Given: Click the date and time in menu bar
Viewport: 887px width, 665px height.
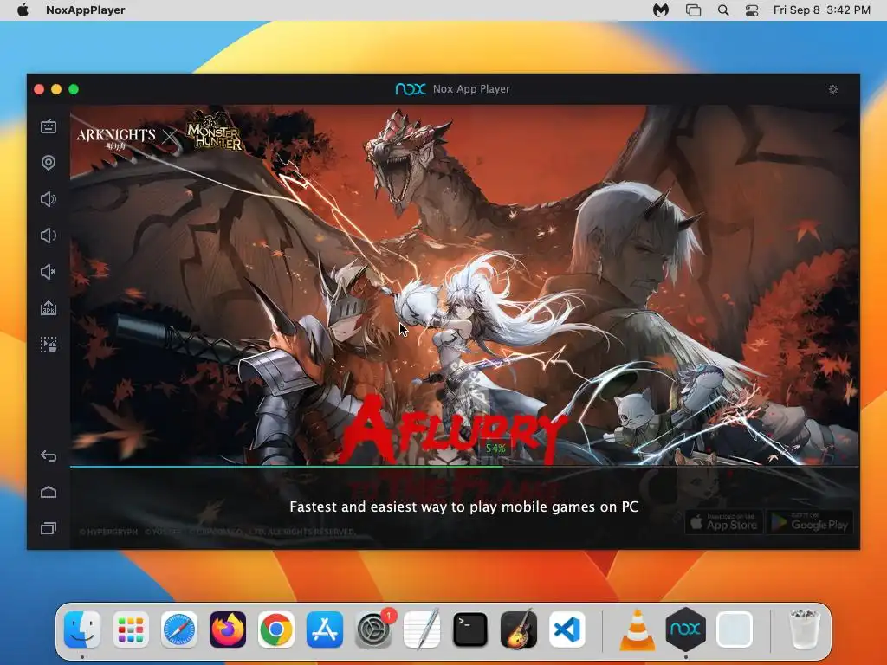Looking at the screenshot, I should pyautogui.click(x=821, y=10).
